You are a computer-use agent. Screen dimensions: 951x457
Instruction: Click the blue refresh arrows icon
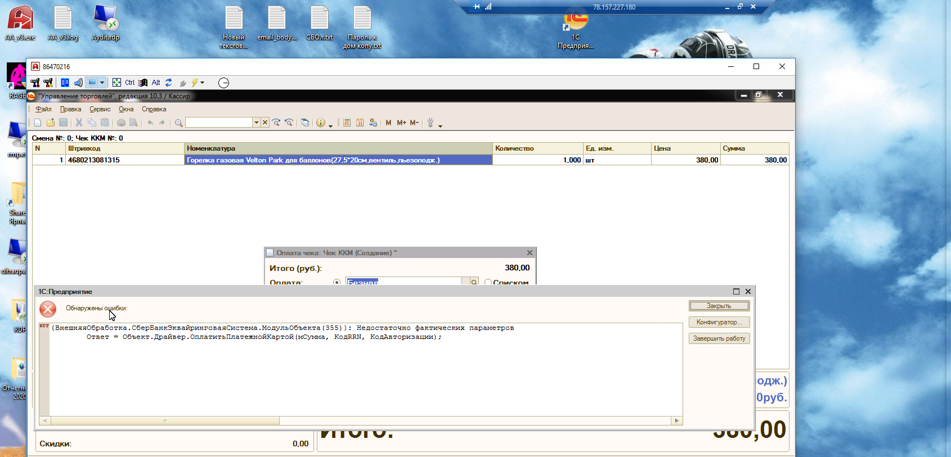pos(168,83)
